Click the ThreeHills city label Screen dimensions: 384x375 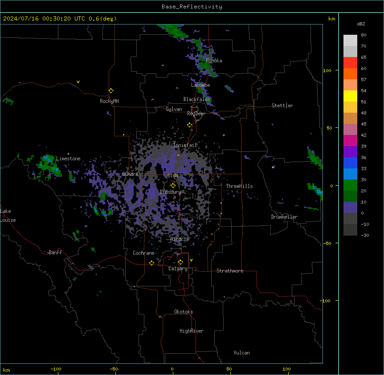click(239, 186)
